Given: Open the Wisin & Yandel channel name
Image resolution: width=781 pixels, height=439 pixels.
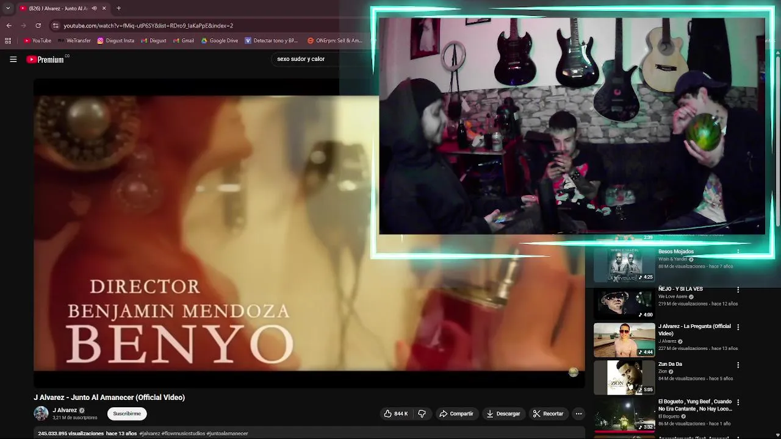Looking at the screenshot, I should click(x=672, y=259).
